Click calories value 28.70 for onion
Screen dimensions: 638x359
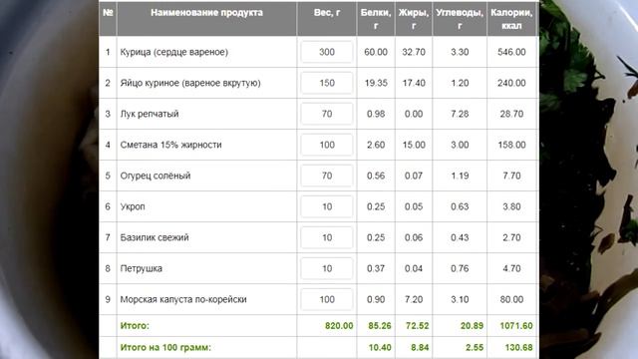tap(511, 114)
